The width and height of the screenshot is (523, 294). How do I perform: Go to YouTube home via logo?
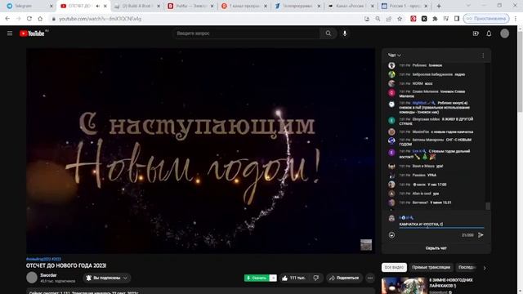pos(33,33)
